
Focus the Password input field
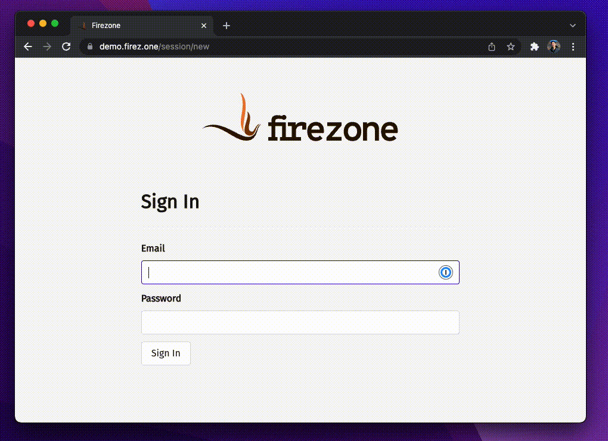(300, 322)
